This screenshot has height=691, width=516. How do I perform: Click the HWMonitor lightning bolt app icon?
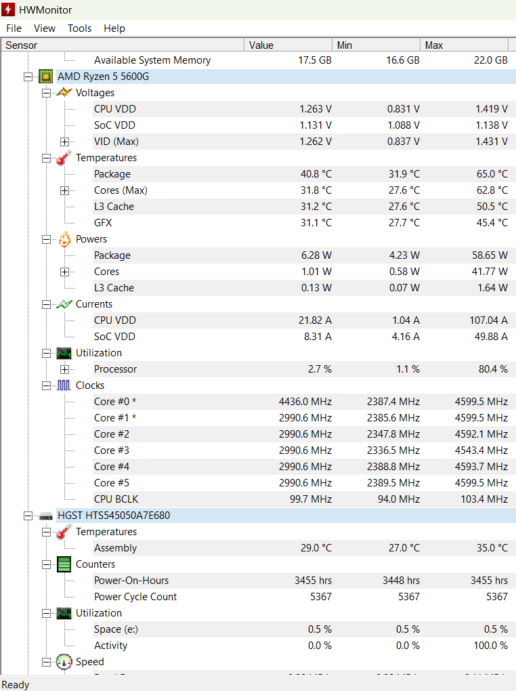pyautogui.click(x=8, y=9)
